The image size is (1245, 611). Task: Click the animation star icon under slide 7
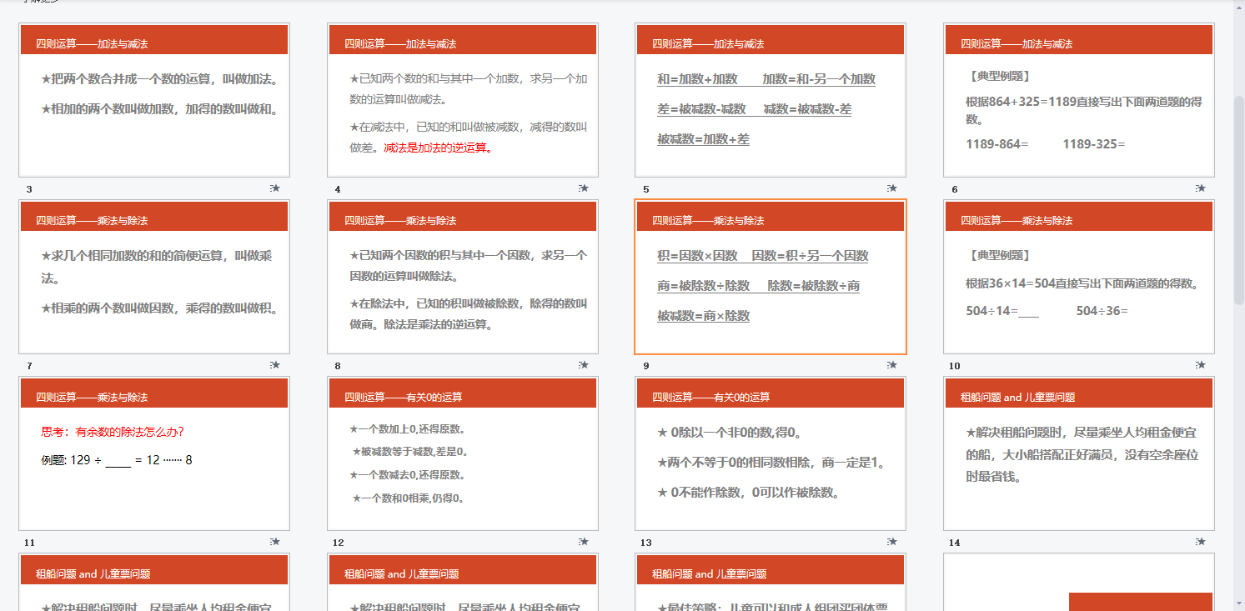tap(275, 364)
